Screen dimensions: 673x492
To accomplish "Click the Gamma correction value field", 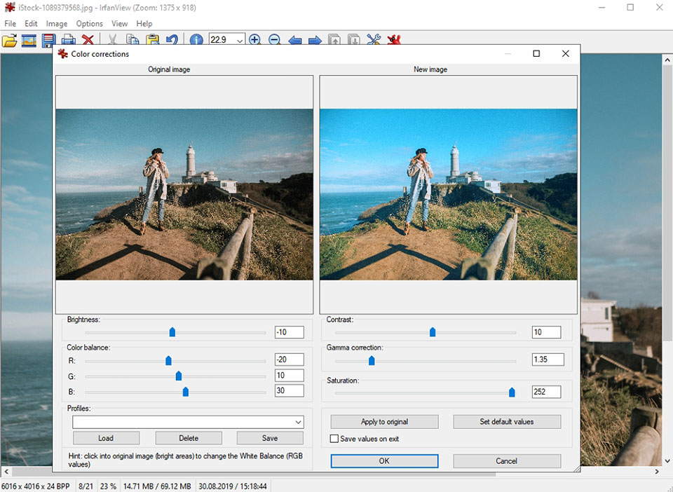I will tap(548, 360).
